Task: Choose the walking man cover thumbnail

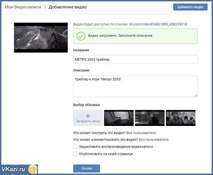Action: pyautogui.click(x=150, y=118)
